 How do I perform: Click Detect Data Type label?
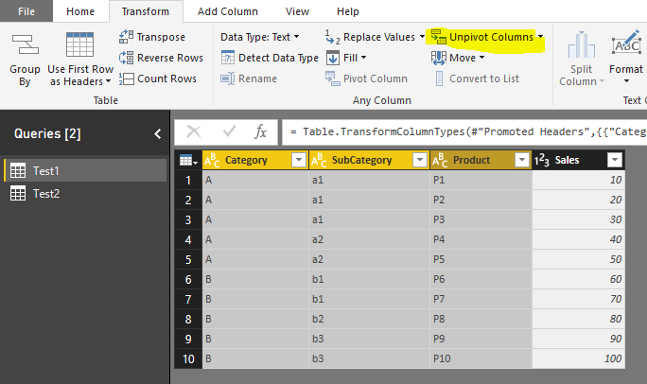[x=278, y=58]
